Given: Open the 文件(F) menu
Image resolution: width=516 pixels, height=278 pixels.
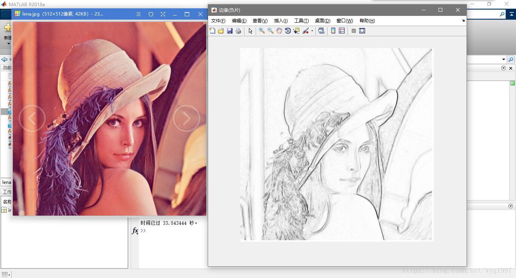Looking at the screenshot, I should (218, 21).
